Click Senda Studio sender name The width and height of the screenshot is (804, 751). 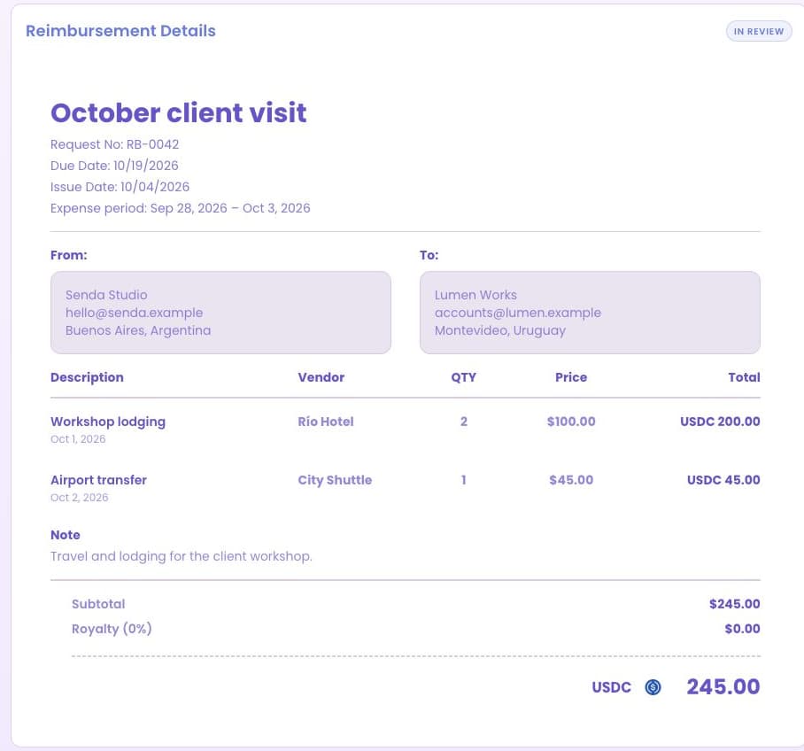point(106,295)
